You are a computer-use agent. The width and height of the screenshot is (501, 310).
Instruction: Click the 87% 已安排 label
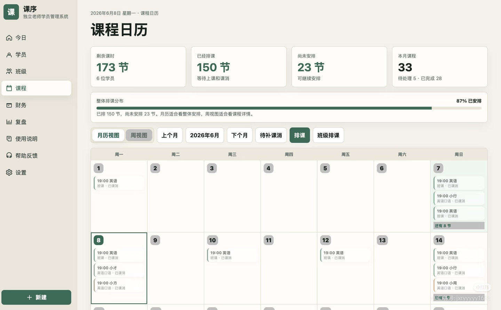tap(469, 101)
